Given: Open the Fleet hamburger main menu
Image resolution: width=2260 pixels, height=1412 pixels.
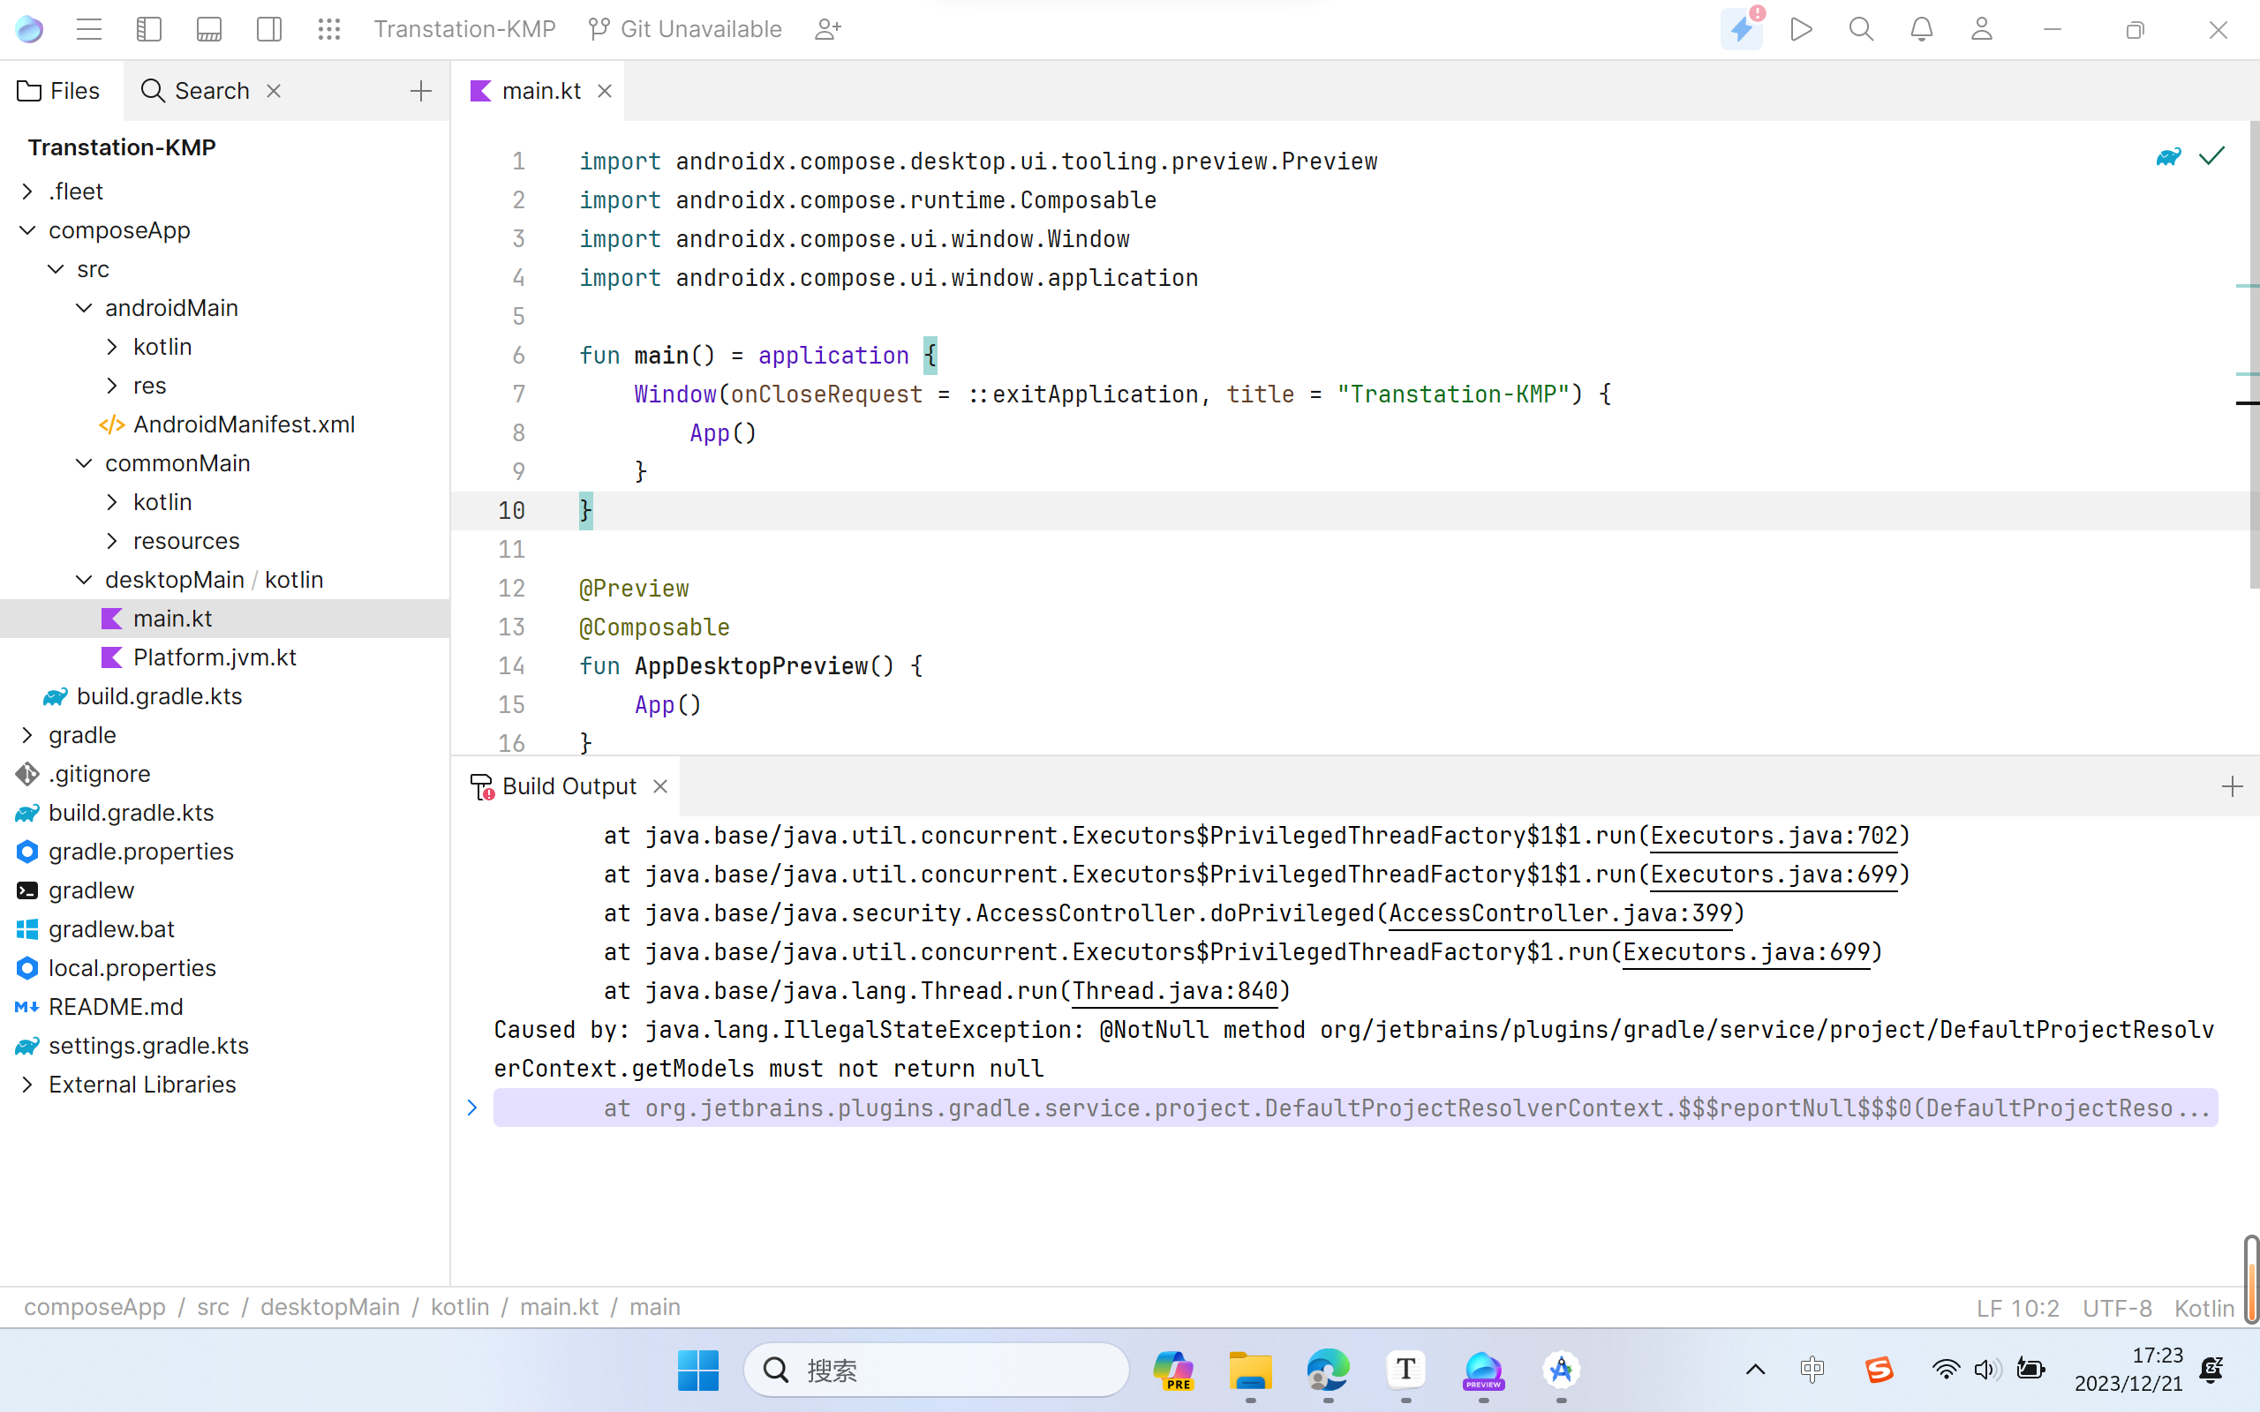Looking at the screenshot, I should point(88,29).
